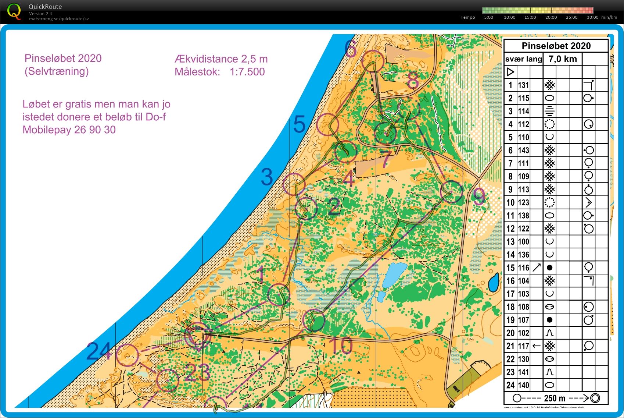The image size is (624, 418).
Task: Click control circle 24 on the map
Action: point(128,355)
